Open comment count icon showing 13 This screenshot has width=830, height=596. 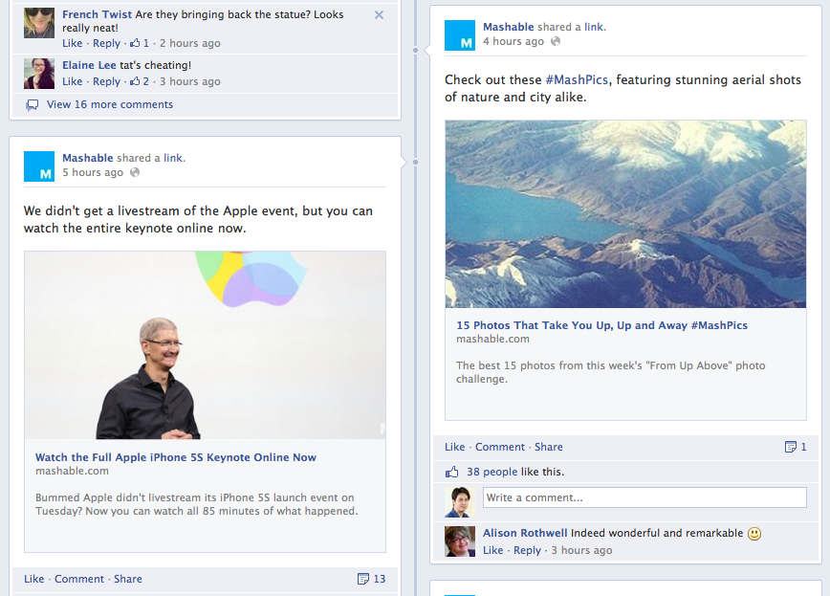coord(372,579)
